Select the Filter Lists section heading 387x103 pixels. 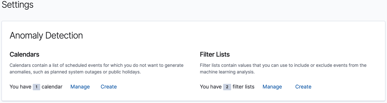(x=214, y=54)
